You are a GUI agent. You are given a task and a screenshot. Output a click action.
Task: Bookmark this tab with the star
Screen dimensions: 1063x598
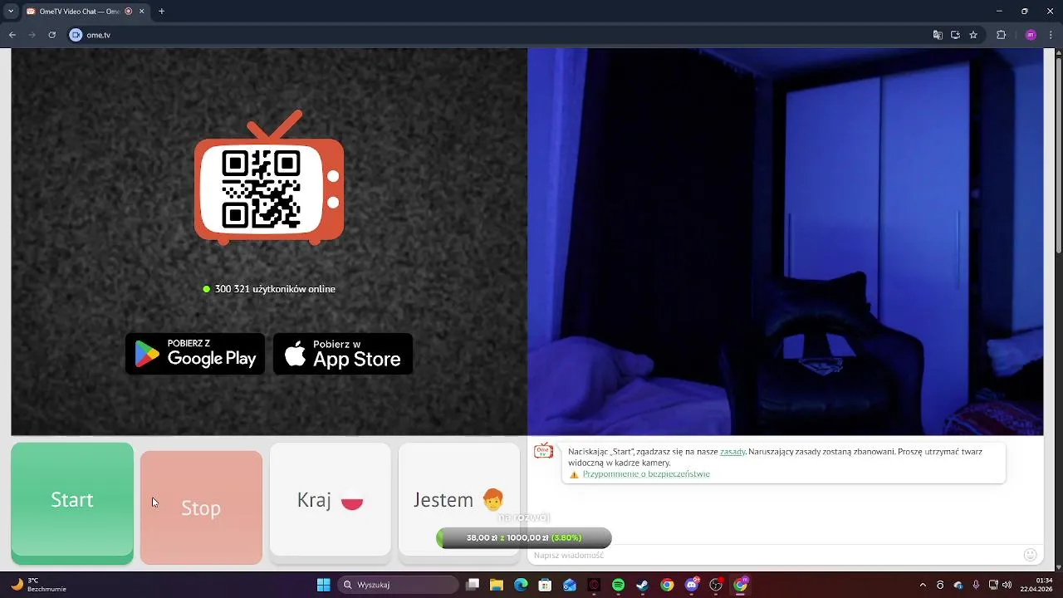(x=973, y=35)
